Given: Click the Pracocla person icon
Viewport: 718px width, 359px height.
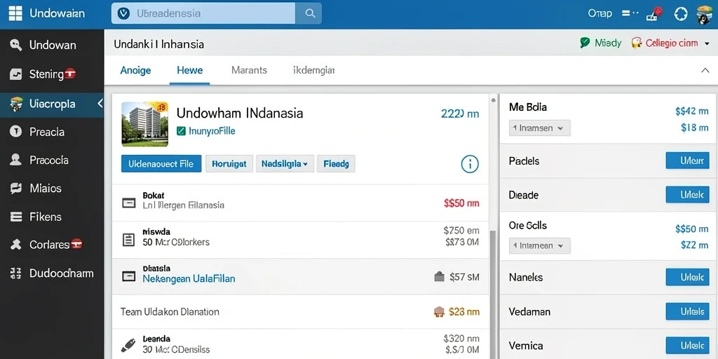Looking at the screenshot, I should (16, 160).
